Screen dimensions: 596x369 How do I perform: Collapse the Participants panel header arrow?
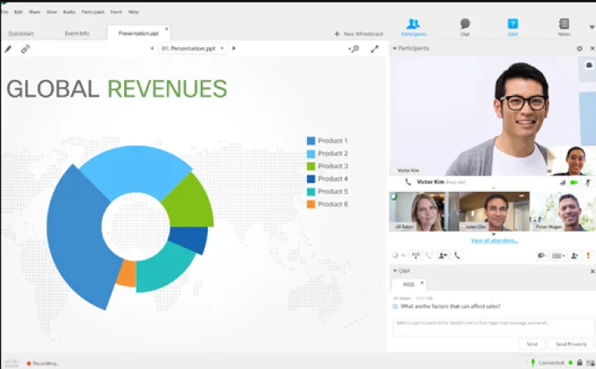395,49
